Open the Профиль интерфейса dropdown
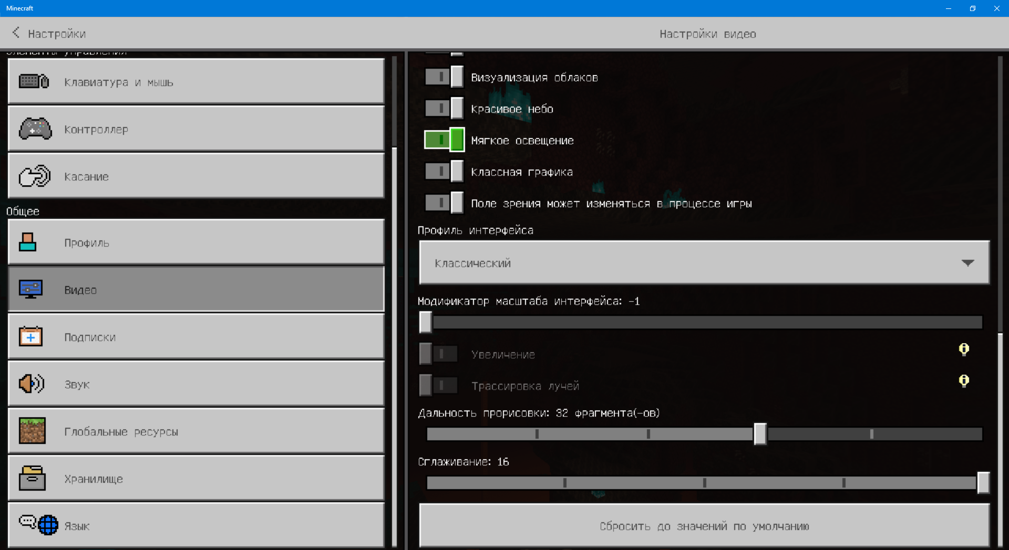Screen dimensions: 1009x550 click(704, 263)
